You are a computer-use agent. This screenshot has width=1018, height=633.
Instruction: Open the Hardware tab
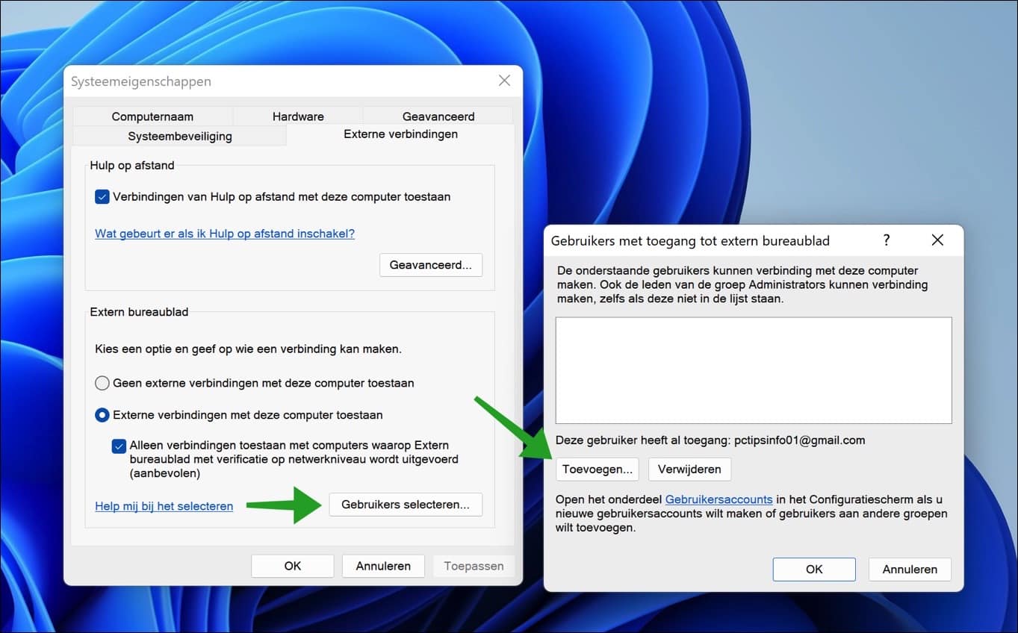click(297, 116)
